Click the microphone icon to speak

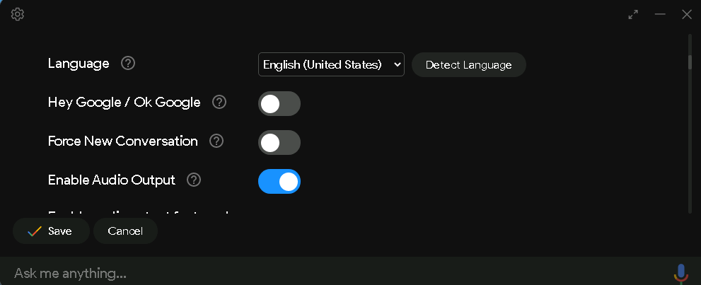680,273
